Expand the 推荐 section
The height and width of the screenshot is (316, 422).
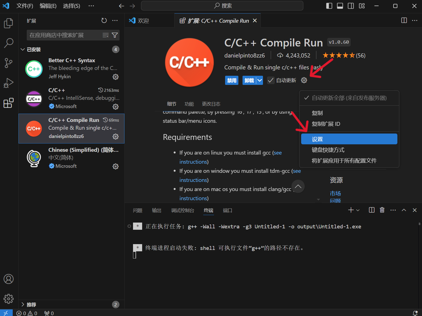click(x=23, y=304)
